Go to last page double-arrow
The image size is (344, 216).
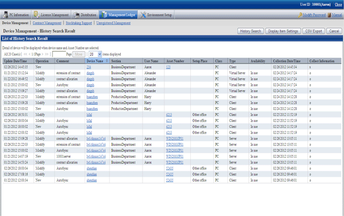(x=47, y=54)
